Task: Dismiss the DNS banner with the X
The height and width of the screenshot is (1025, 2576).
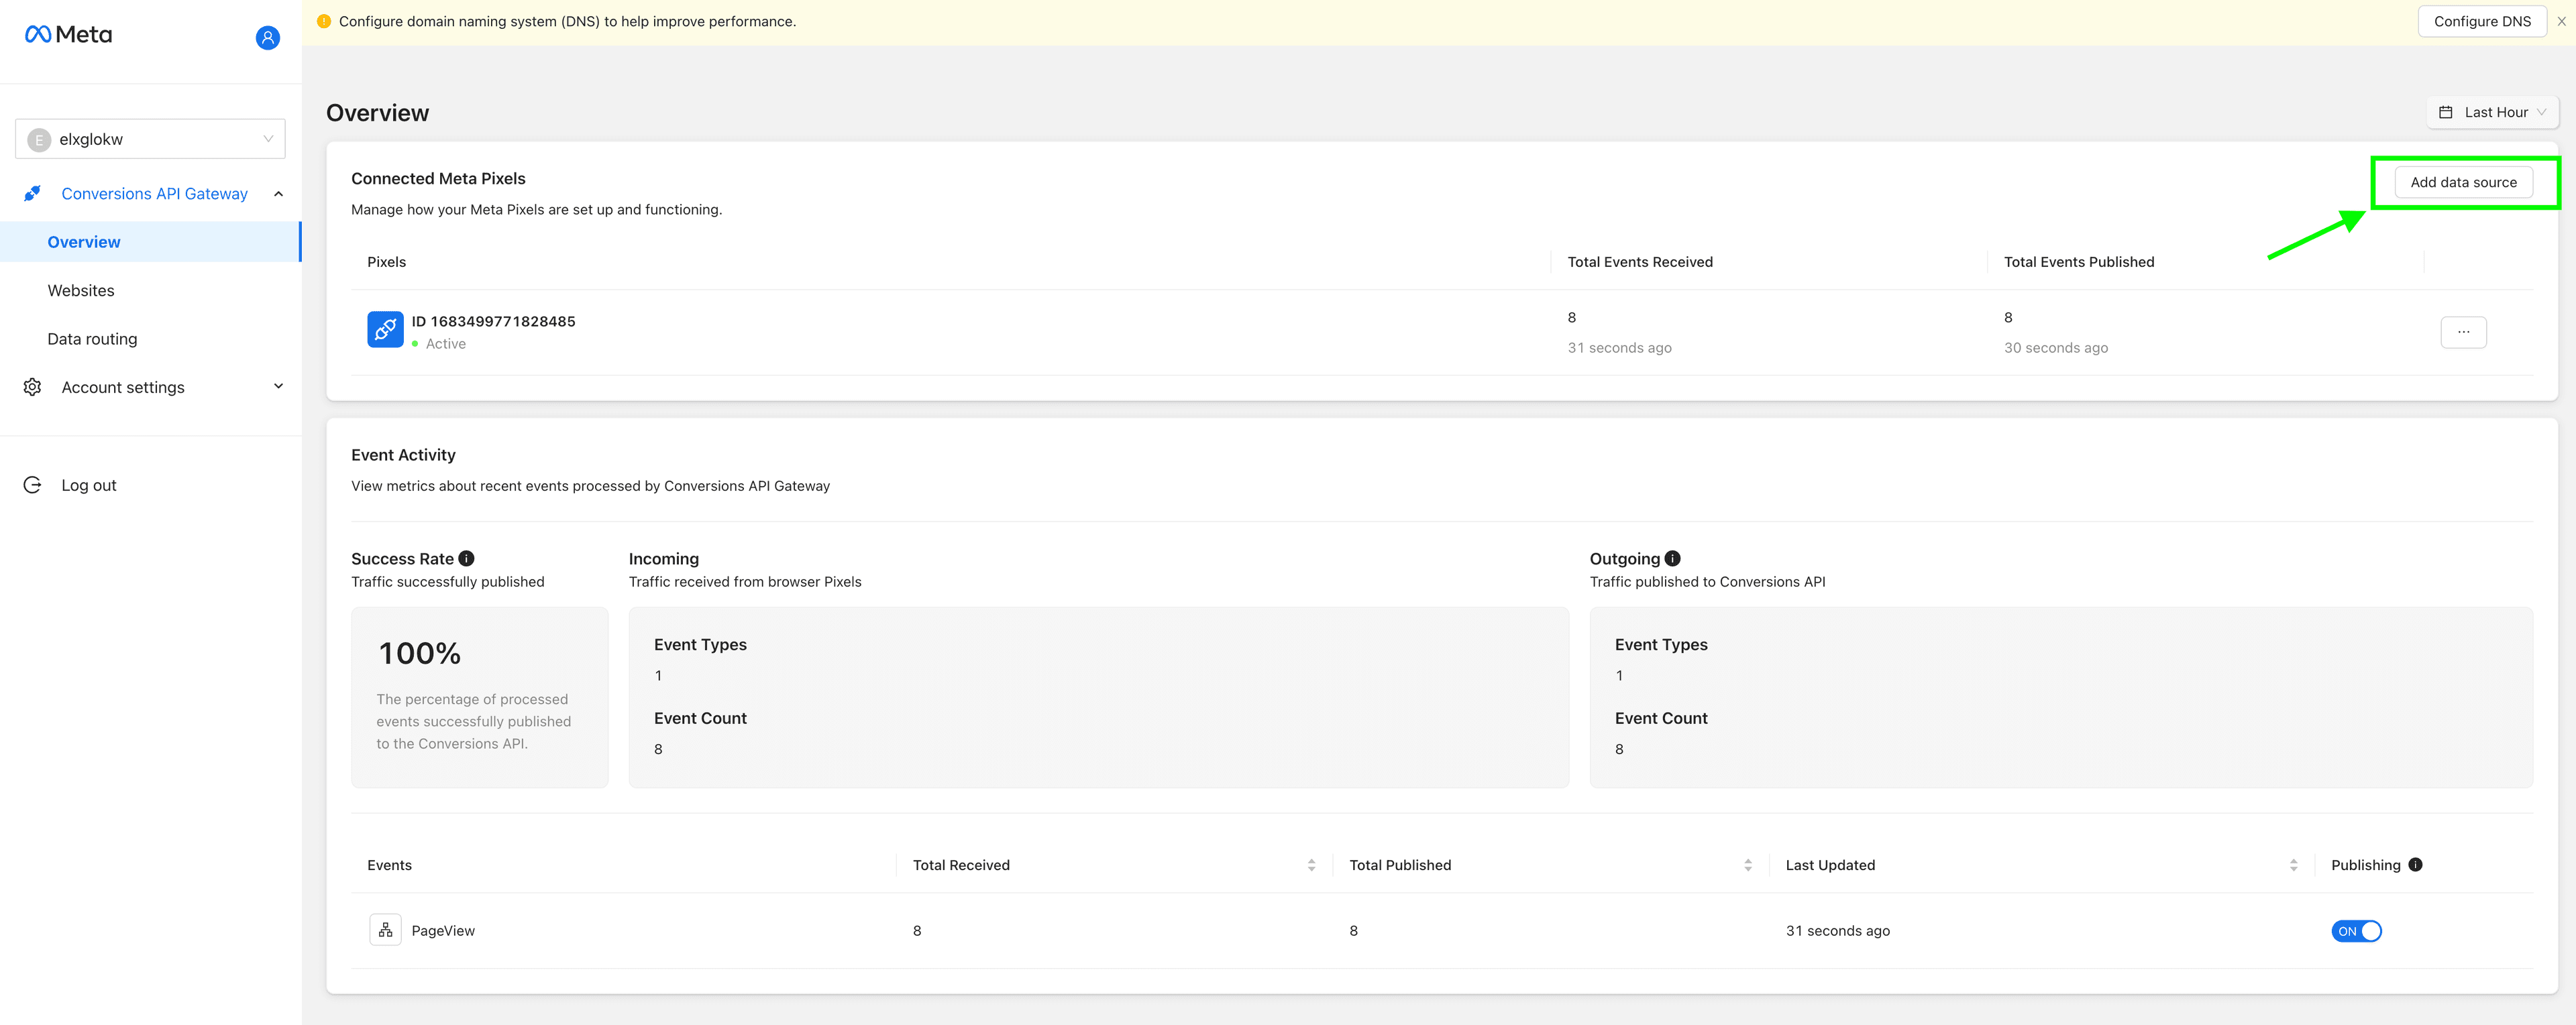Action: tap(2561, 22)
